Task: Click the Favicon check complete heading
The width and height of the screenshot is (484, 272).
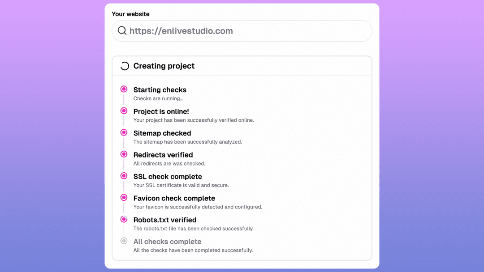Action: coord(174,198)
